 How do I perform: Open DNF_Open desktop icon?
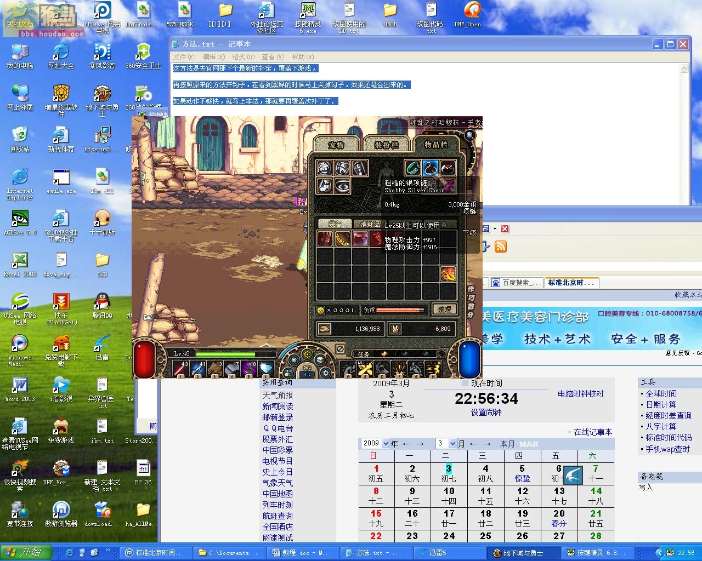472,14
